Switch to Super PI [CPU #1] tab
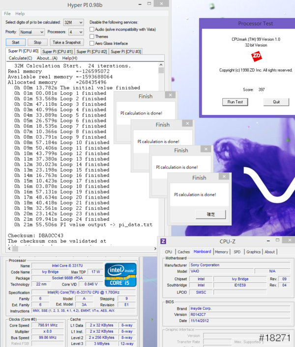 pyautogui.click(x=58, y=52)
